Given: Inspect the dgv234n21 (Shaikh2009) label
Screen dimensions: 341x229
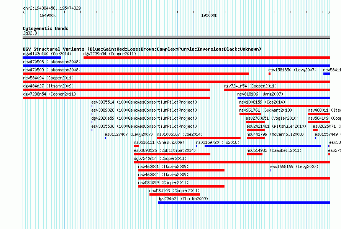Looking at the screenshot, I should point(183,199).
